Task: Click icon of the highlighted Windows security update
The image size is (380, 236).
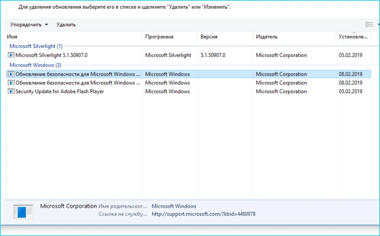Action: coord(11,74)
